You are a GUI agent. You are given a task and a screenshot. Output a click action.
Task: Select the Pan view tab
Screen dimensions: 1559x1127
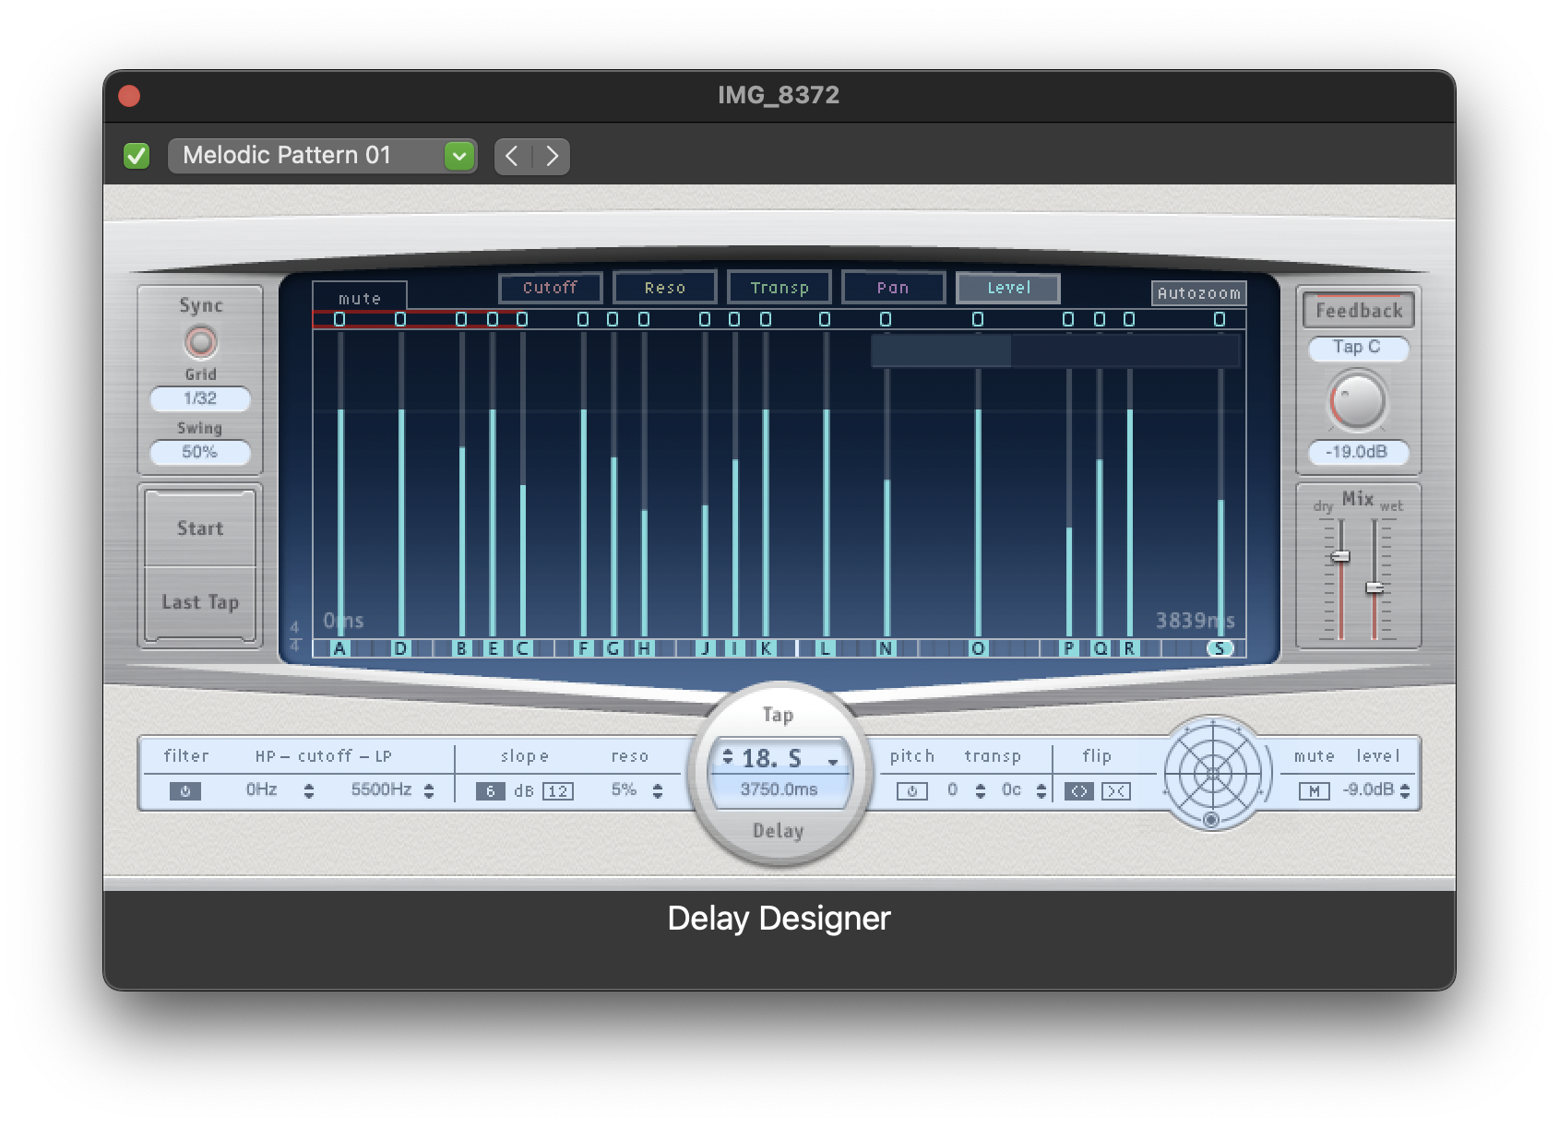pos(893,288)
